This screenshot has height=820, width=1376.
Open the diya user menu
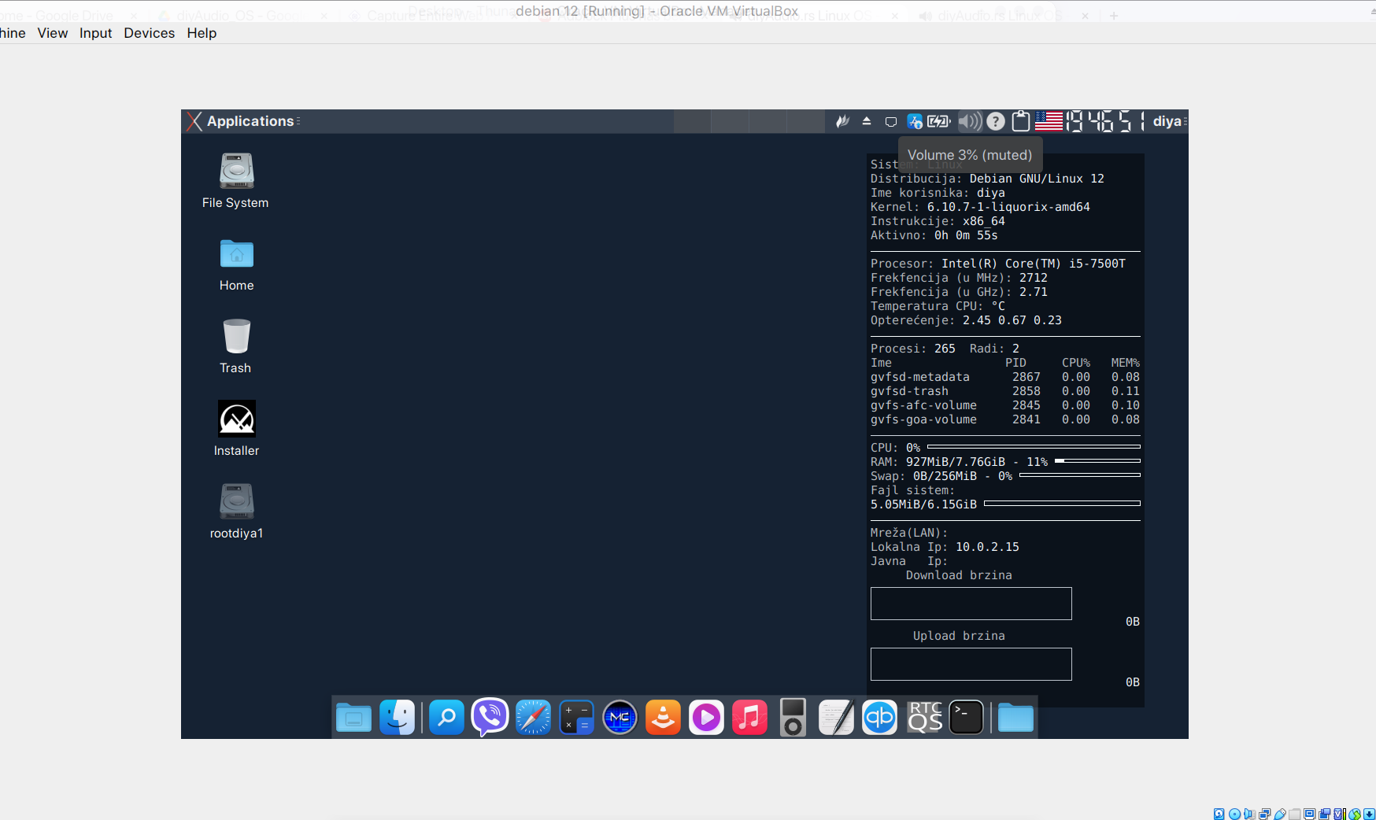point(1167,121)
